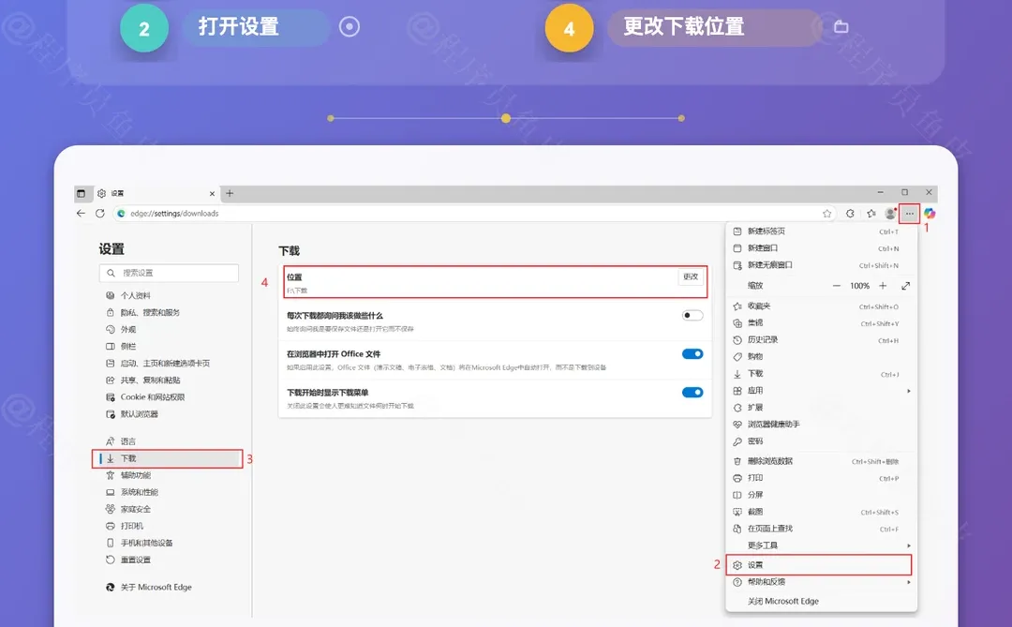Open the three-dot Settings and more menu
Screen dimensions: 1012x627
coord(909,213)
